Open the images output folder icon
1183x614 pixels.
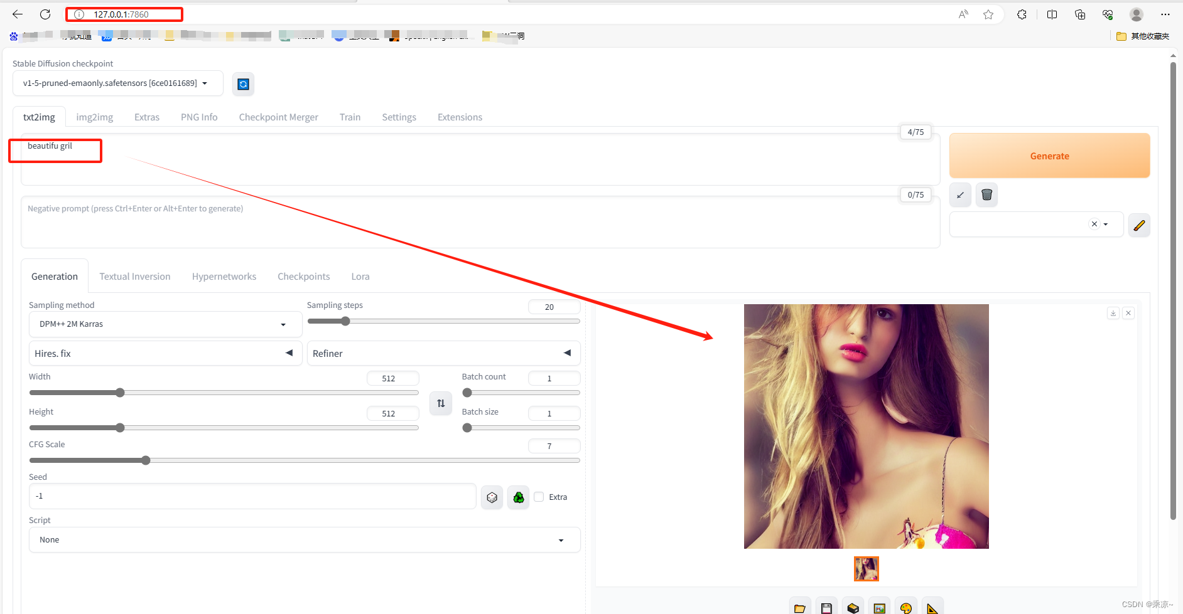tap(800, 607)
